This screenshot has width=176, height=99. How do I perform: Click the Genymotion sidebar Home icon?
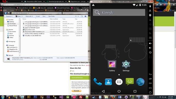(x=150, y=88)
